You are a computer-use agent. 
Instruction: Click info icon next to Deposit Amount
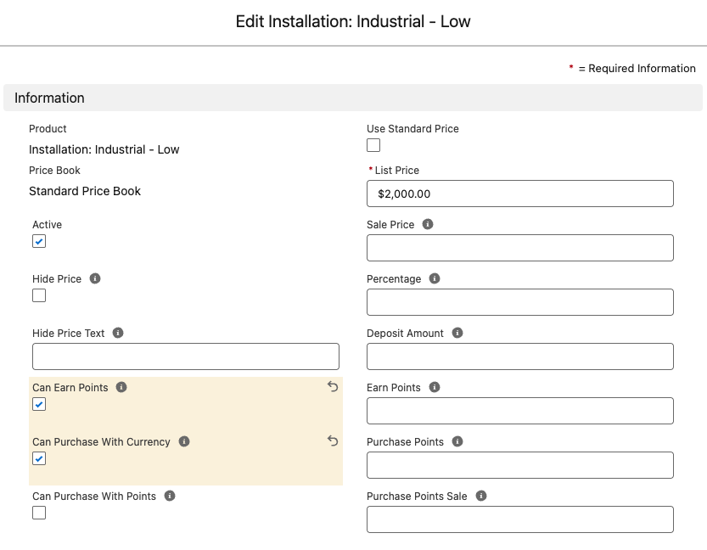pyautogui.click(x=457, y=333)
